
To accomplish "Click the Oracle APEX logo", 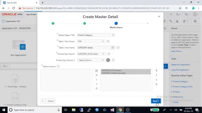I will [x=12, y=14].
